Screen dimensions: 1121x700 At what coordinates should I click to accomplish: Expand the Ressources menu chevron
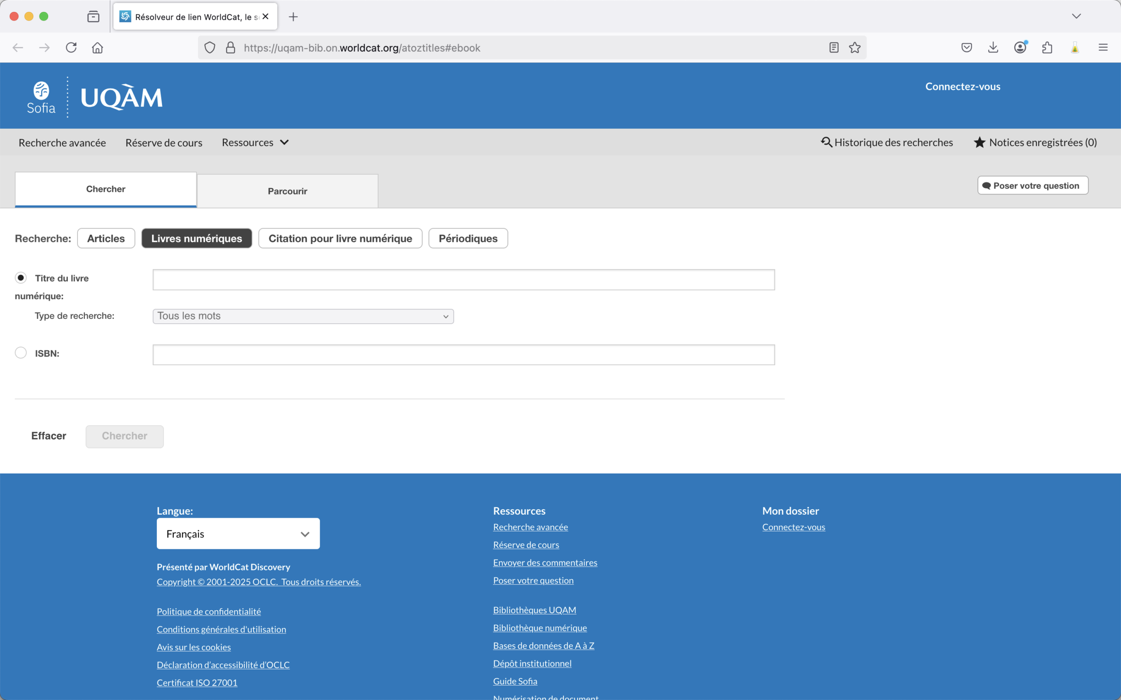pyautogui.click(x=285, y=143)
